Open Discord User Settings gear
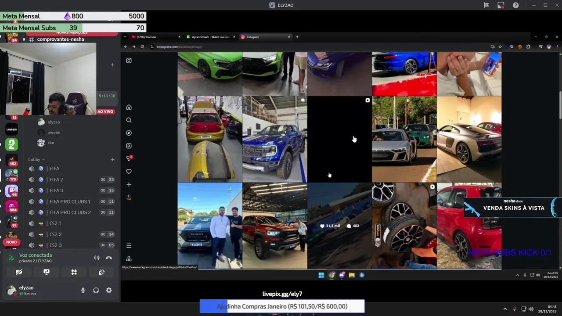 pos(109,290)
